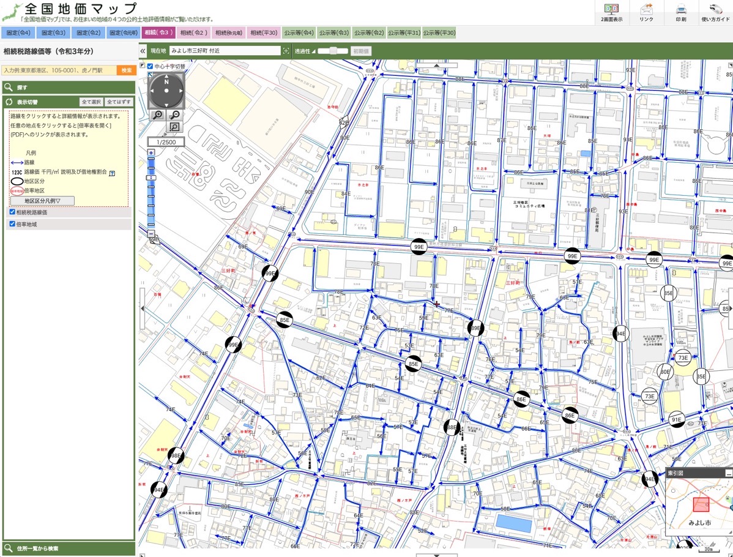The image size is (733, 557).
Task: Collapse the sidebar with the double chevron
Action: (x=143, y=51)
